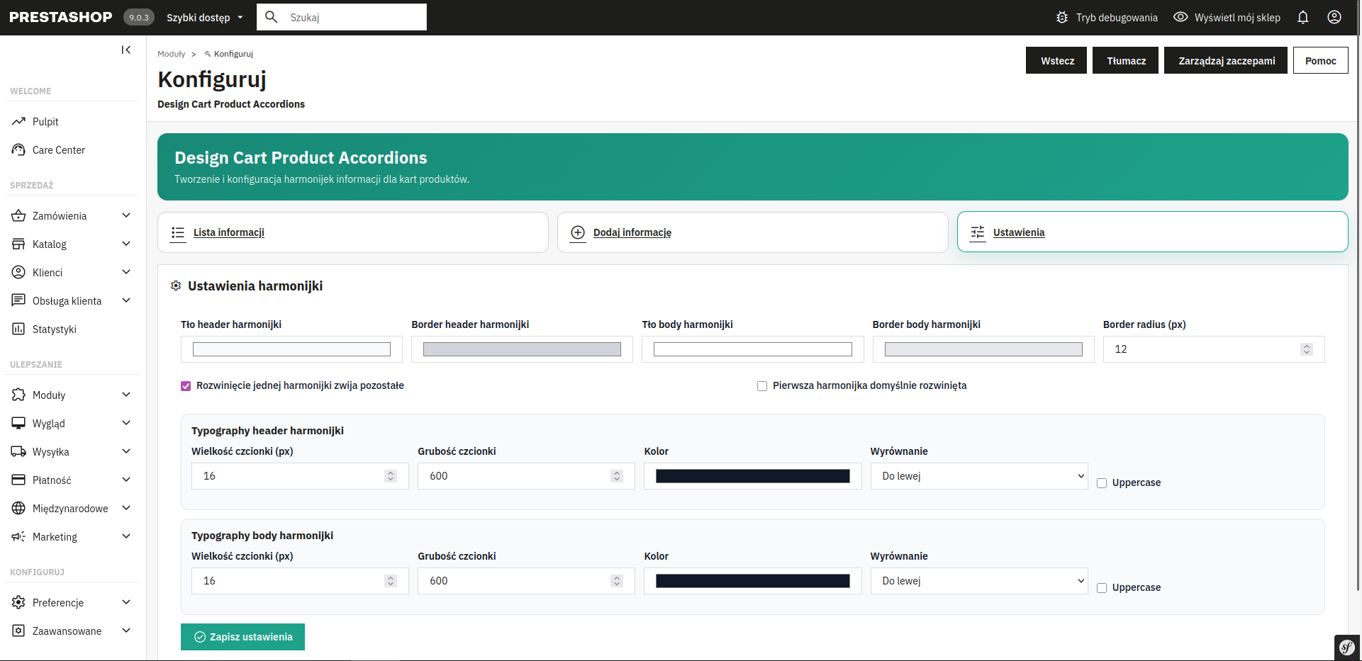Click the Moduły breadcrumb link
Image resolution: width=1362 pixels, height=661 pixels.
click(171, 54)
